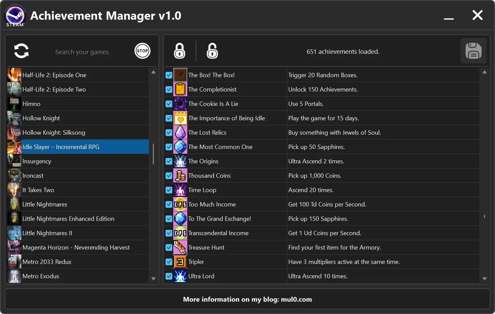Click the refresh games list icon
Viewport: 495px width, 314px height.
point(21,51)
